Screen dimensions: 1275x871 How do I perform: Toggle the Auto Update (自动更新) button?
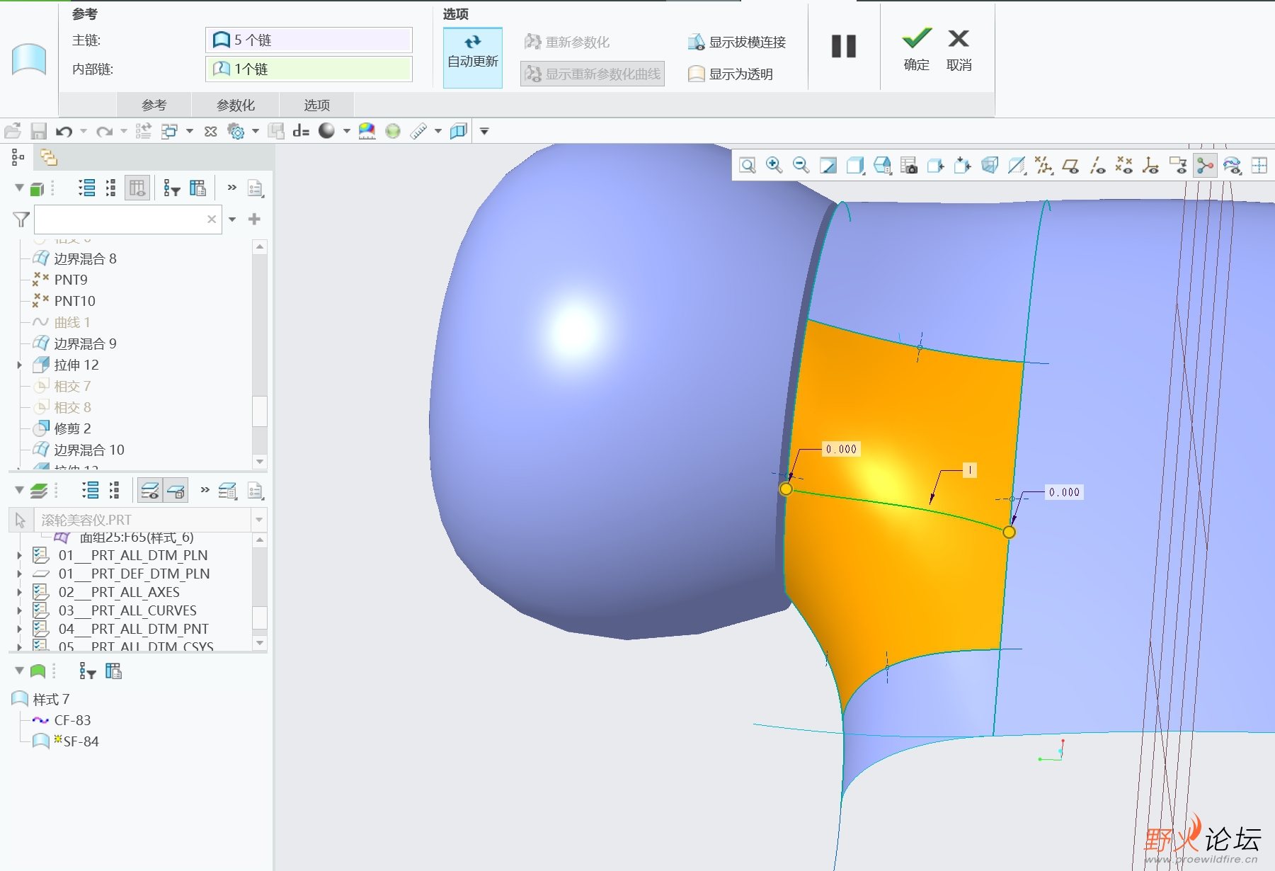pyautogui.click(x=473, y=58)
